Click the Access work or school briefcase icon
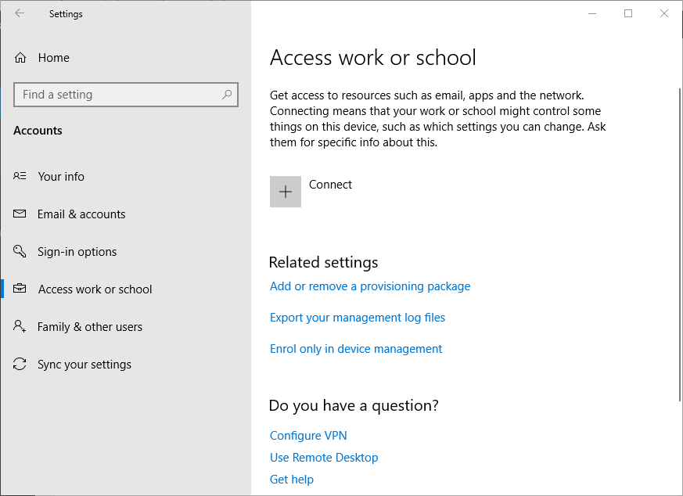This screenshot has width=683, height=496. pos(20,288)
